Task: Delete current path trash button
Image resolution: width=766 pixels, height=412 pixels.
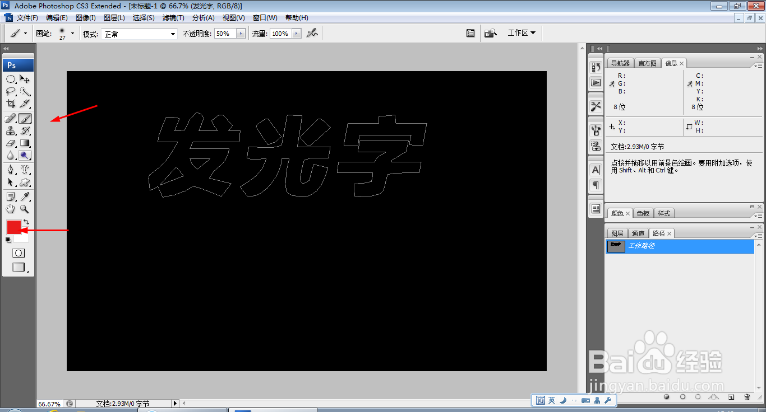Action: pyautogui.click(x=747, y=397)
